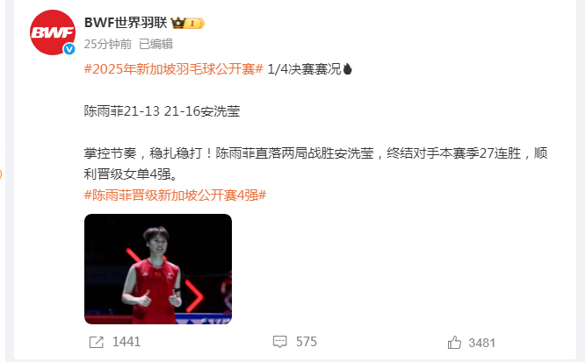Click the repost count 1441
The height and width of the screenshot is (362, 585).
coord(126,342)
